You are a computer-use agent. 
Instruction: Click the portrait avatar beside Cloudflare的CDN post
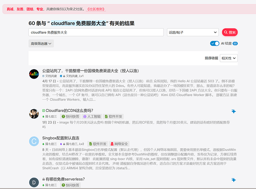point(34,114)
